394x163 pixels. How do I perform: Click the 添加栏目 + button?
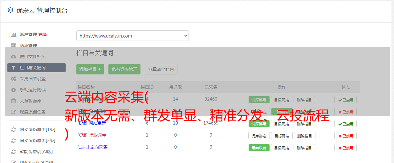90,69
